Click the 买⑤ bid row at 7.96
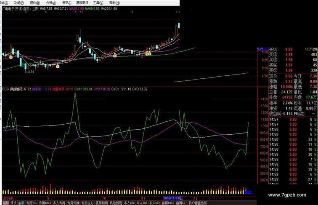This screenshot has width=318, height=205. [293, 70]
